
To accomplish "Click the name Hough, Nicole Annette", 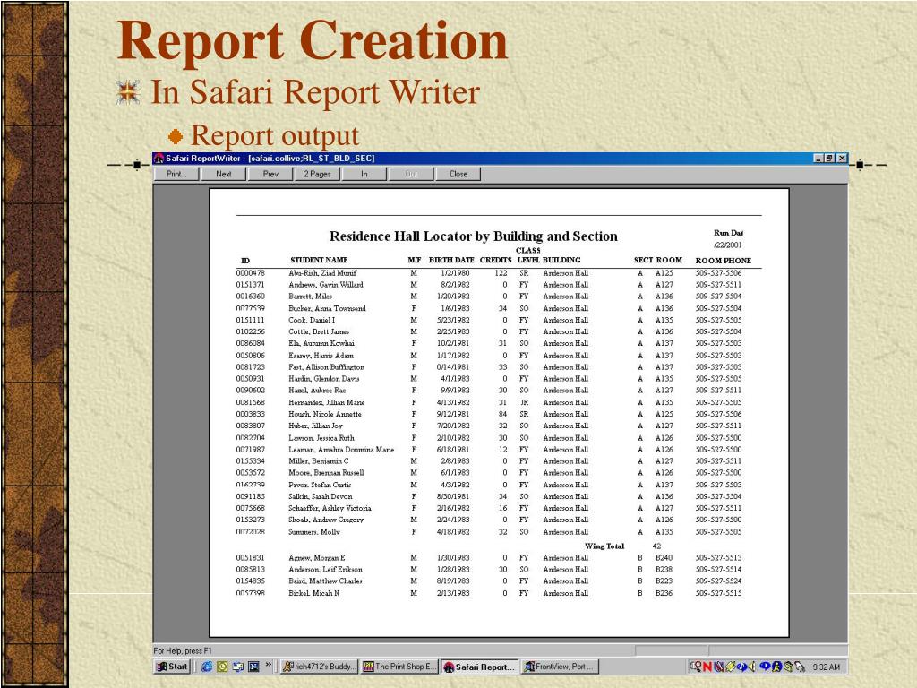I will click(x=325, y=414).
